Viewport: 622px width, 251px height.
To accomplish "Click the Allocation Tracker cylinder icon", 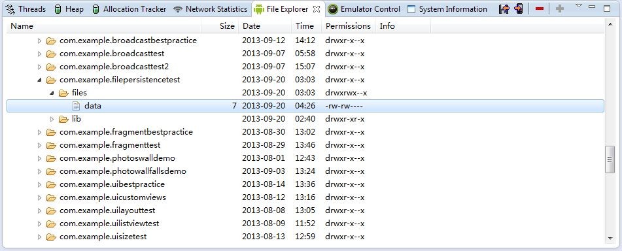I will pyautogui.click(x=95, y=8).
